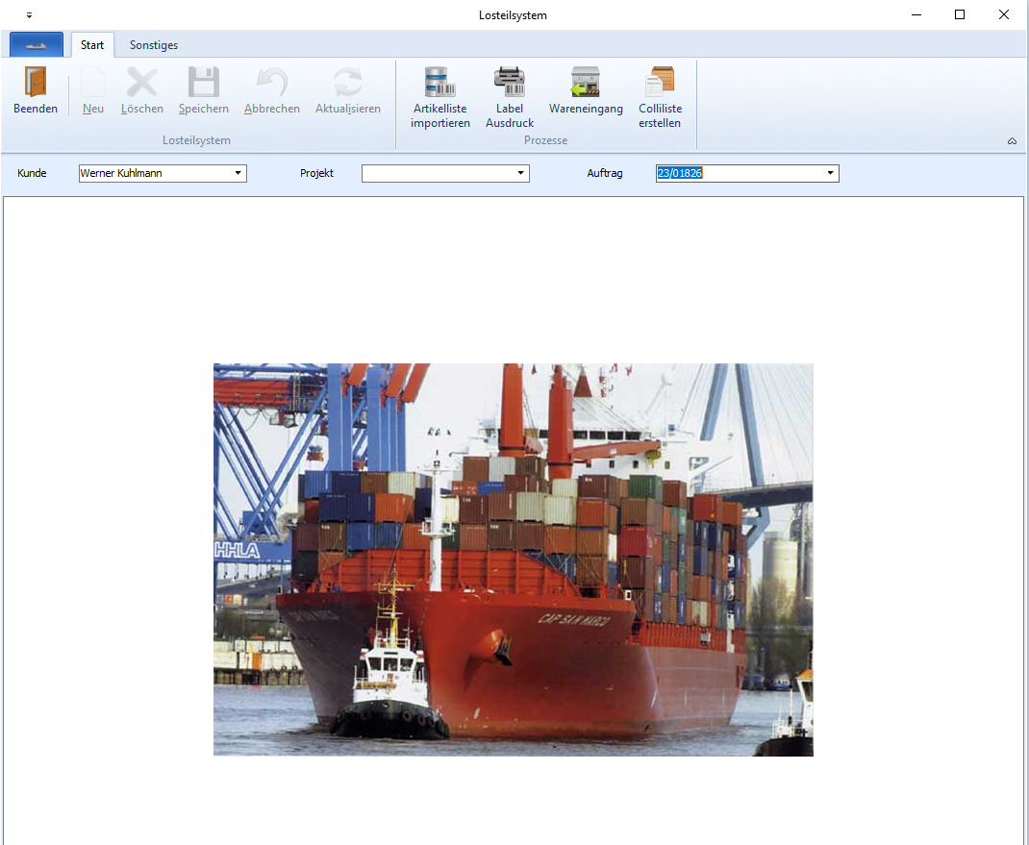Click into the empty Projekt field
This screenshot has width=1029, height=845.
(x=445, y=173)
